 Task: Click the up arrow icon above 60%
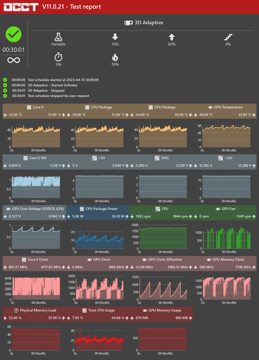pyautogui.click(x=172, y=37)
